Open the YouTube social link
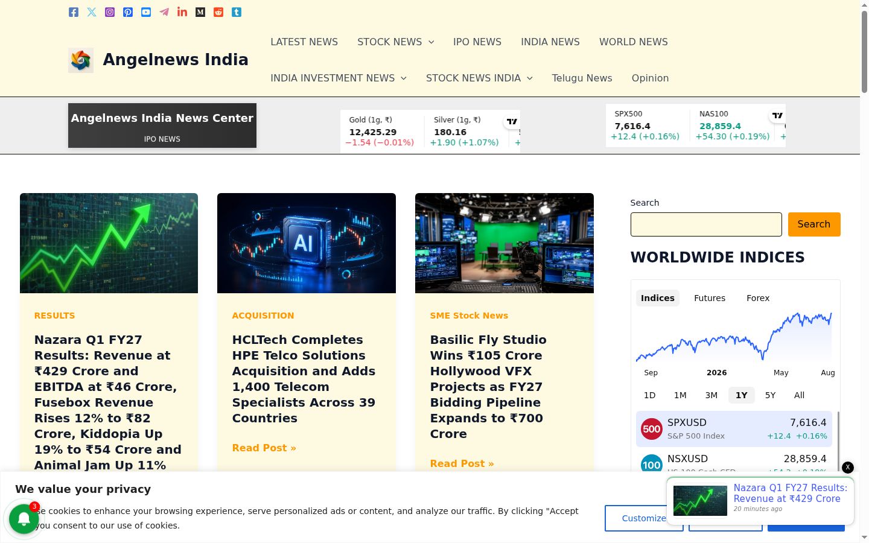 [x=146, y=12]
